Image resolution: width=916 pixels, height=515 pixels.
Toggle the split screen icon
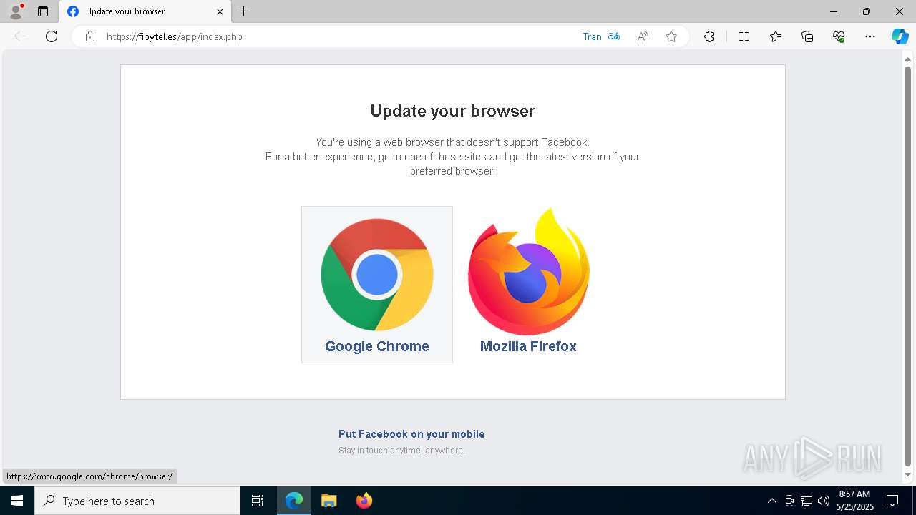click(x=744, y=36)
